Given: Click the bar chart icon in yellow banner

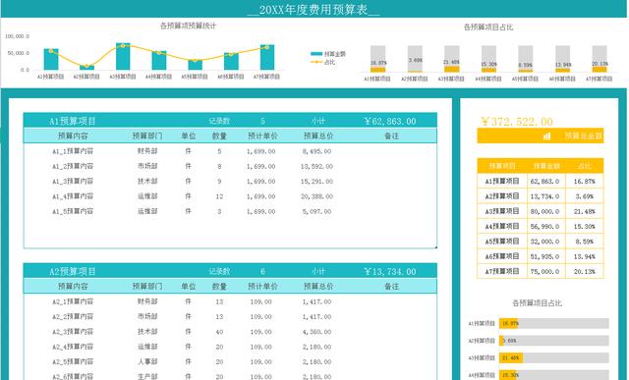Looking at the screenshot, I should pyautogui.click(x=546, y=136).
